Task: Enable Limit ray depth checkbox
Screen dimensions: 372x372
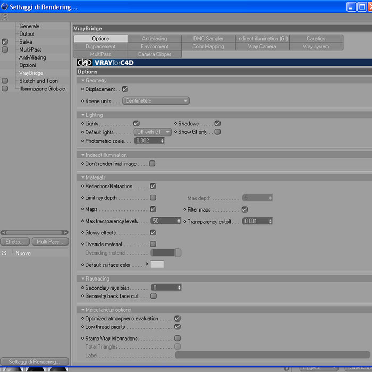Action: tap(153, 197)
